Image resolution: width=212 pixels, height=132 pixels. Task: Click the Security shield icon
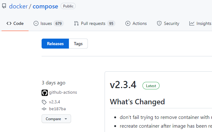click(x=159, y=23)
